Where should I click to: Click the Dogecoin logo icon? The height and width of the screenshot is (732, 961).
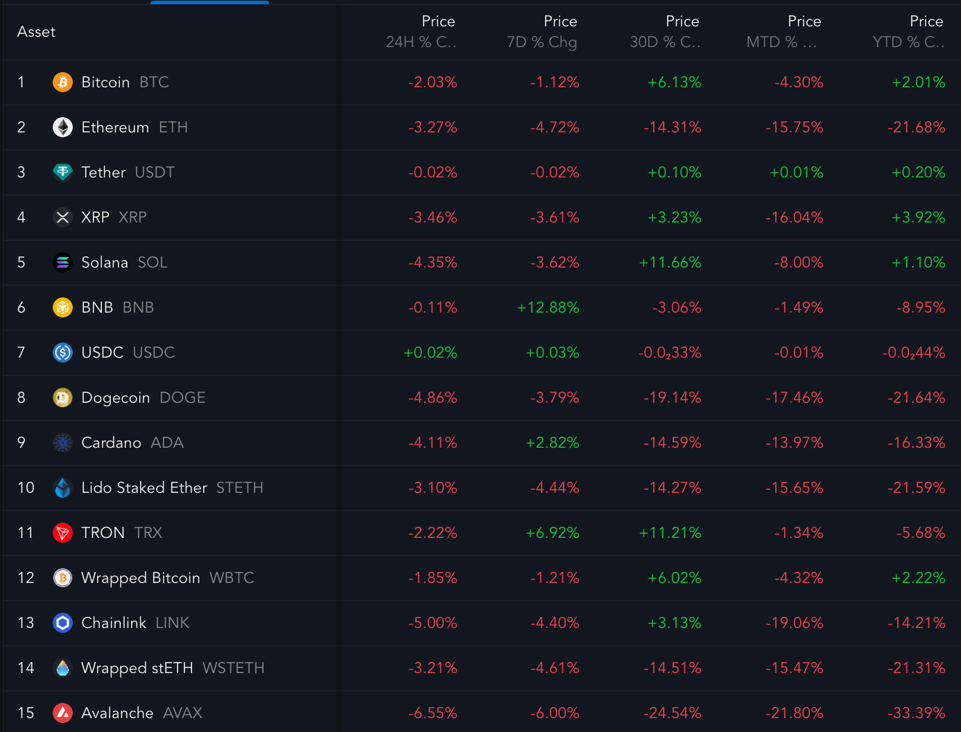62,398
